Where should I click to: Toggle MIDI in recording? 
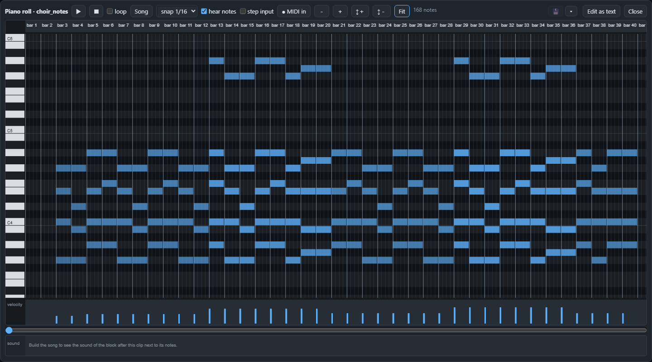tap(293, 11)
